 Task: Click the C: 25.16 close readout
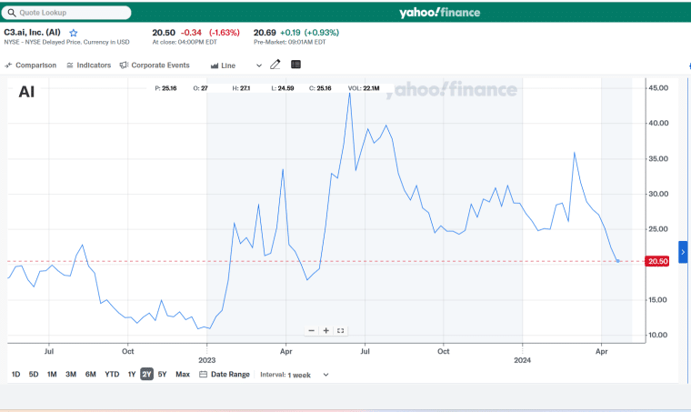[x=320, y=88]
